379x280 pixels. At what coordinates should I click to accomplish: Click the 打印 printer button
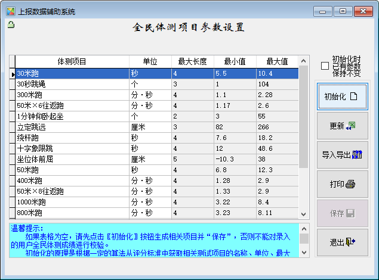tap(342, 184)
